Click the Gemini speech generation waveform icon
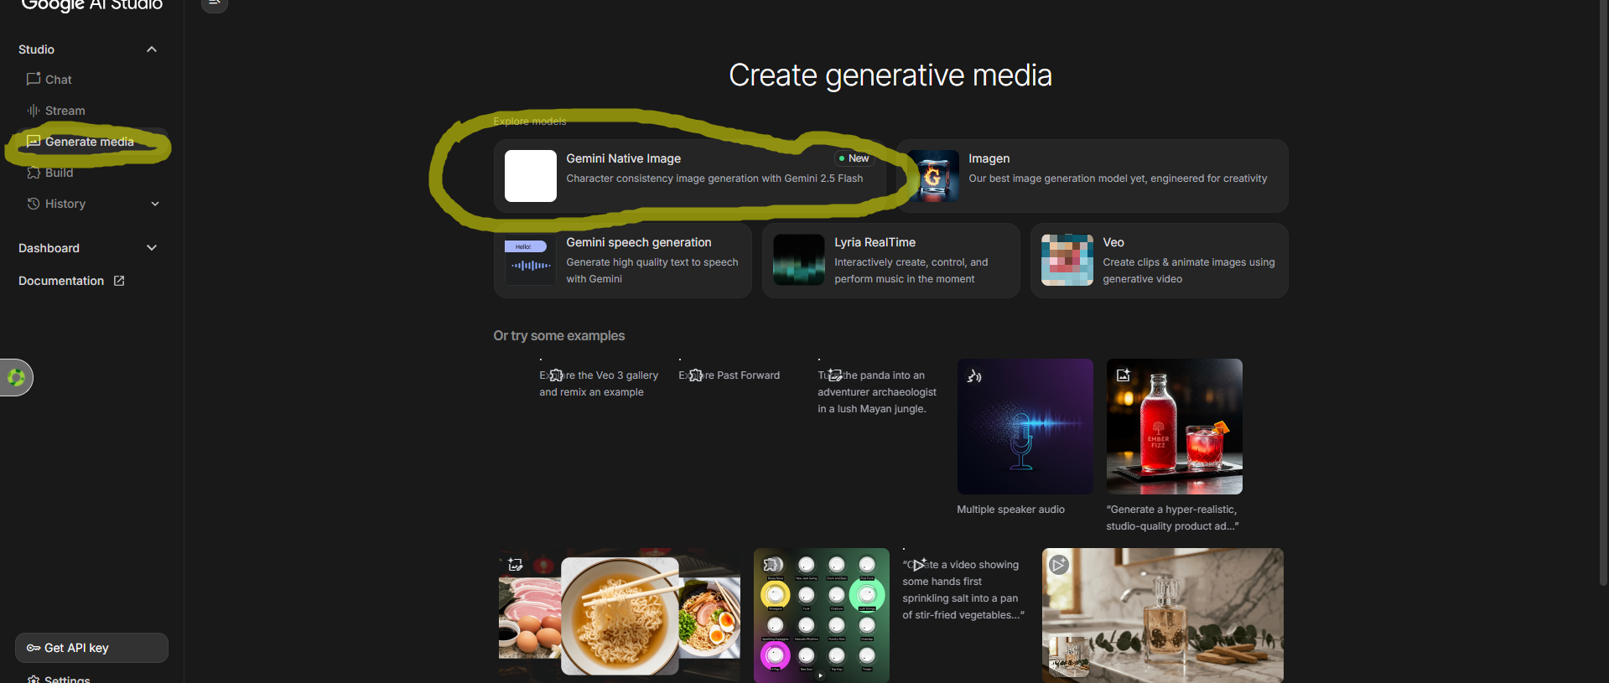1609x683 pixels. [x=531, y=260]
